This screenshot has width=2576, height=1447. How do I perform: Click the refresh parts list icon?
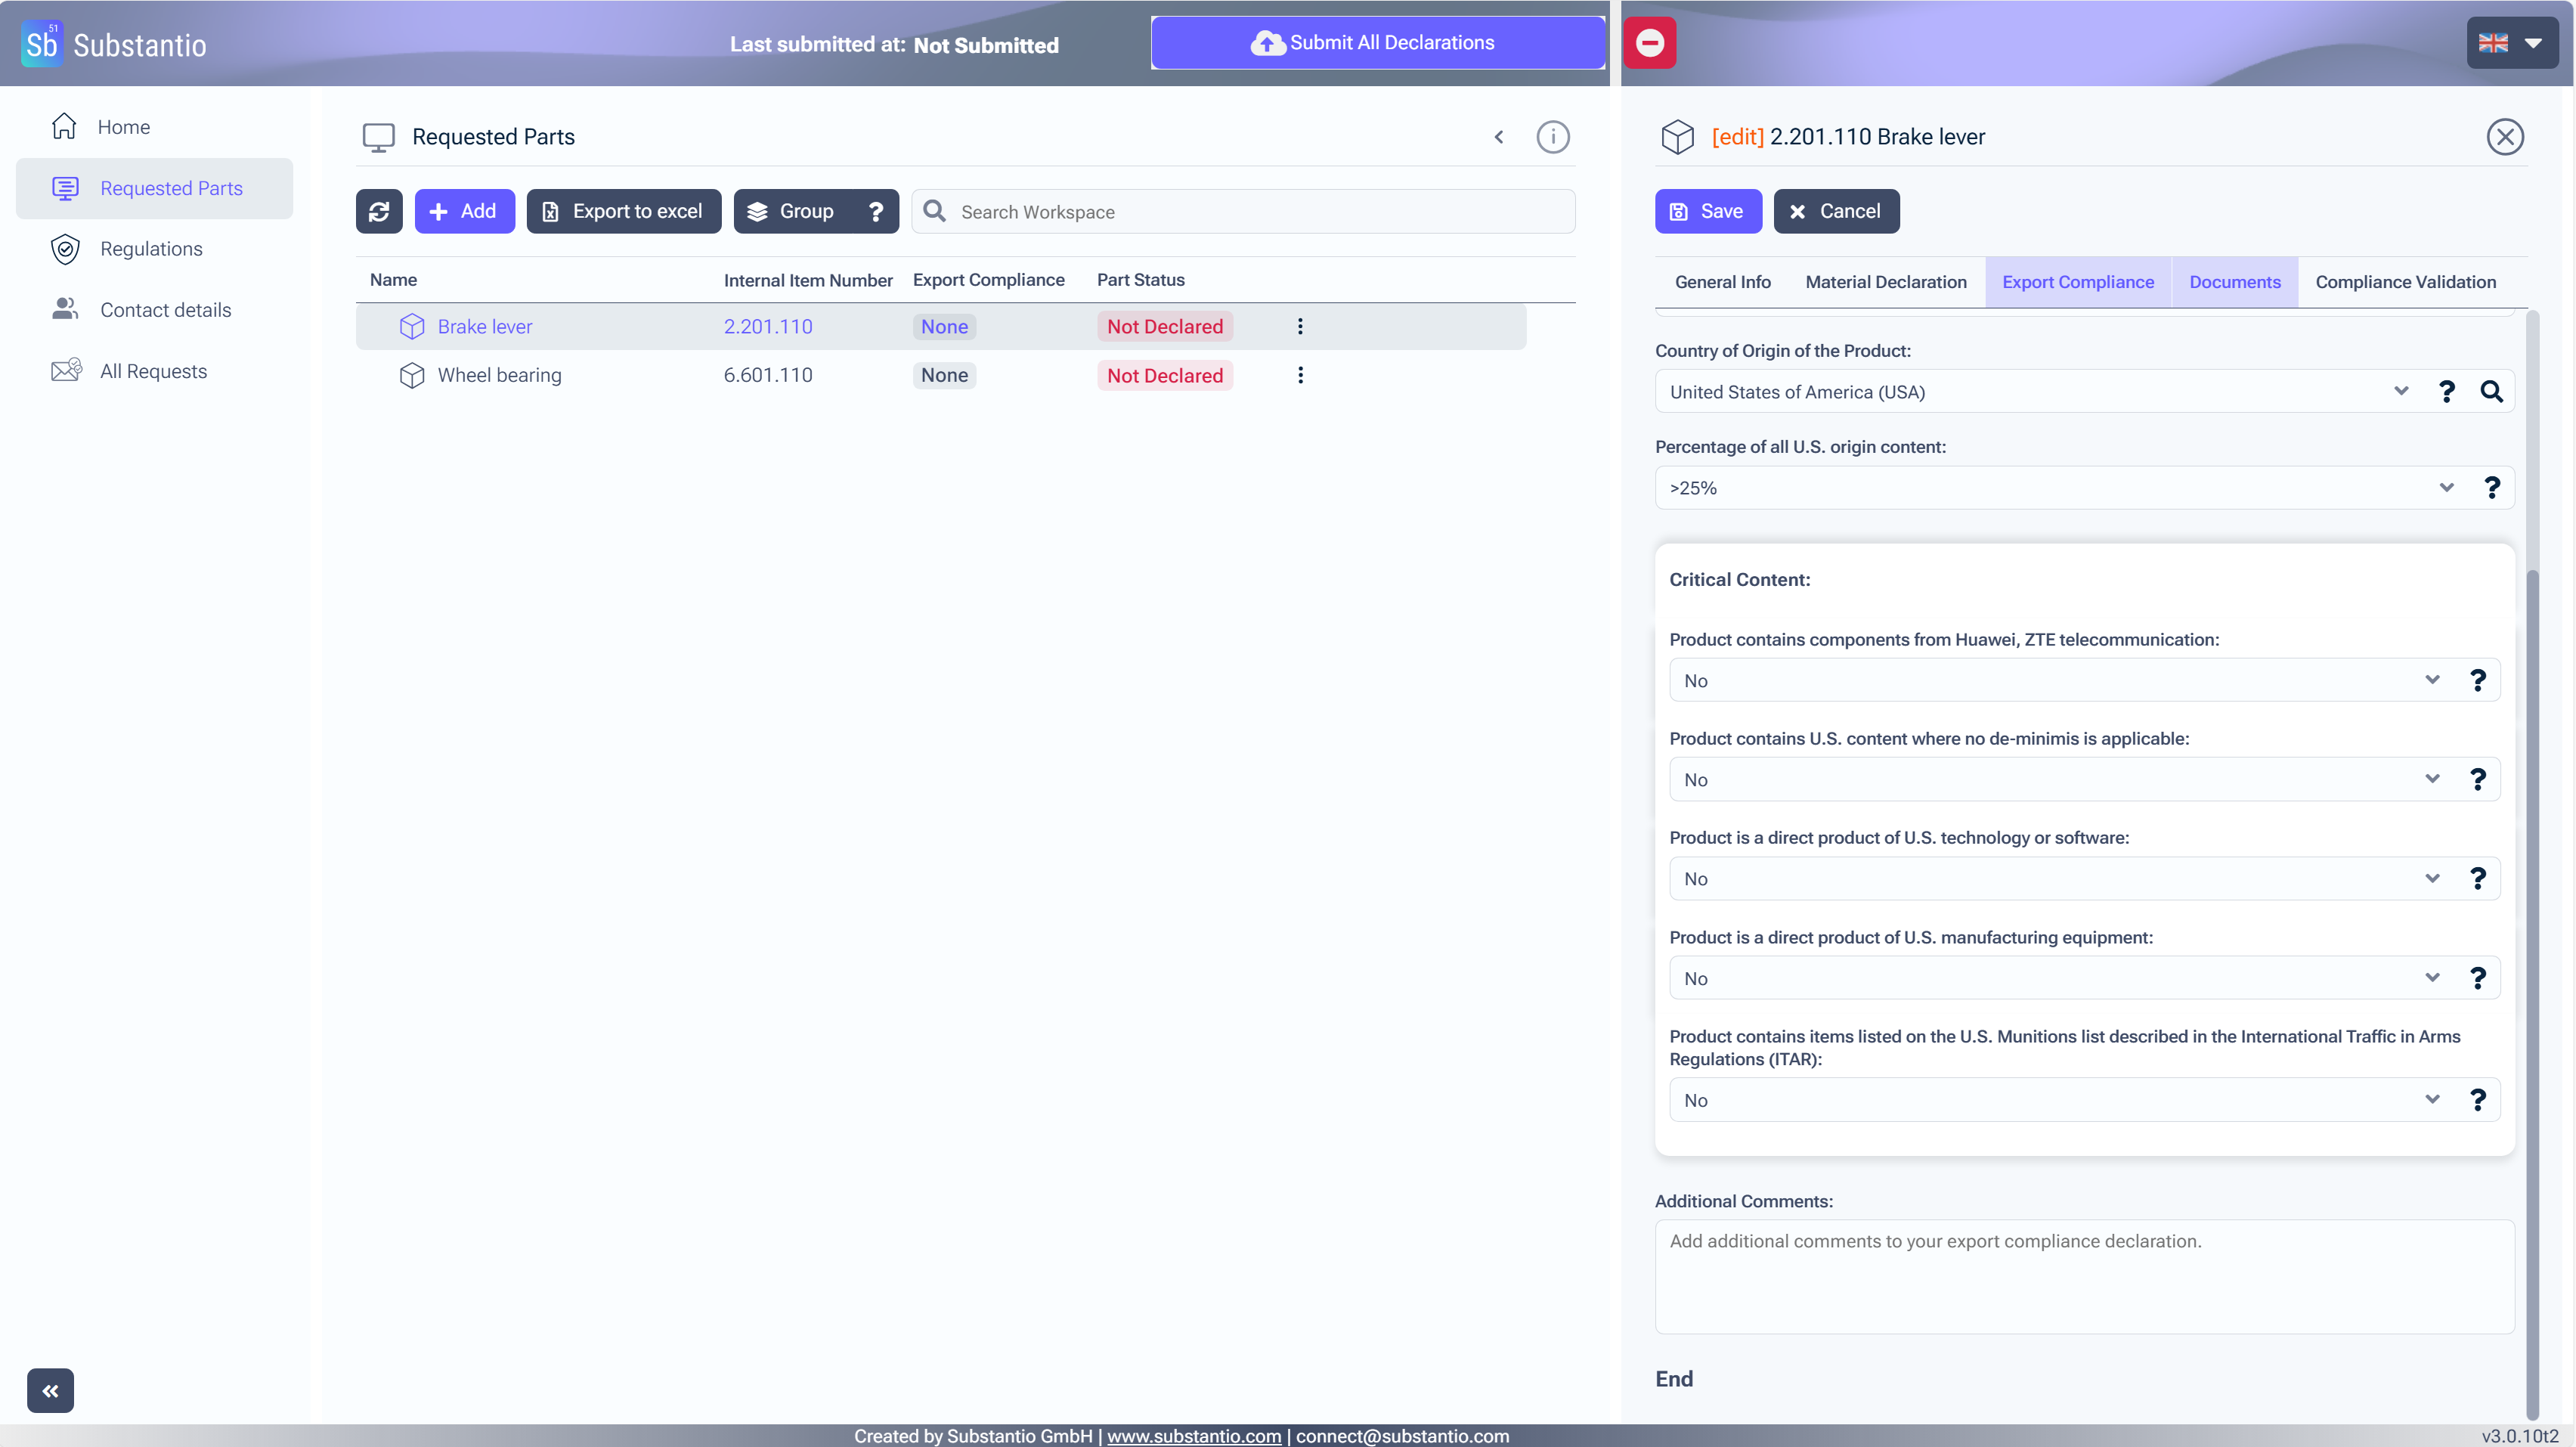(379, 211)
